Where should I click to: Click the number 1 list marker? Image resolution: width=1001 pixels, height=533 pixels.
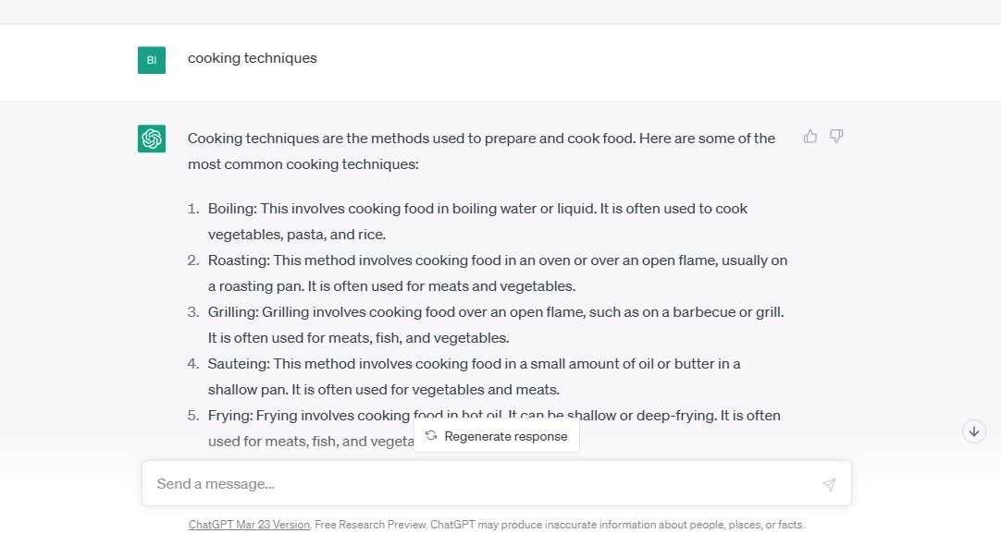coord(193,209)
